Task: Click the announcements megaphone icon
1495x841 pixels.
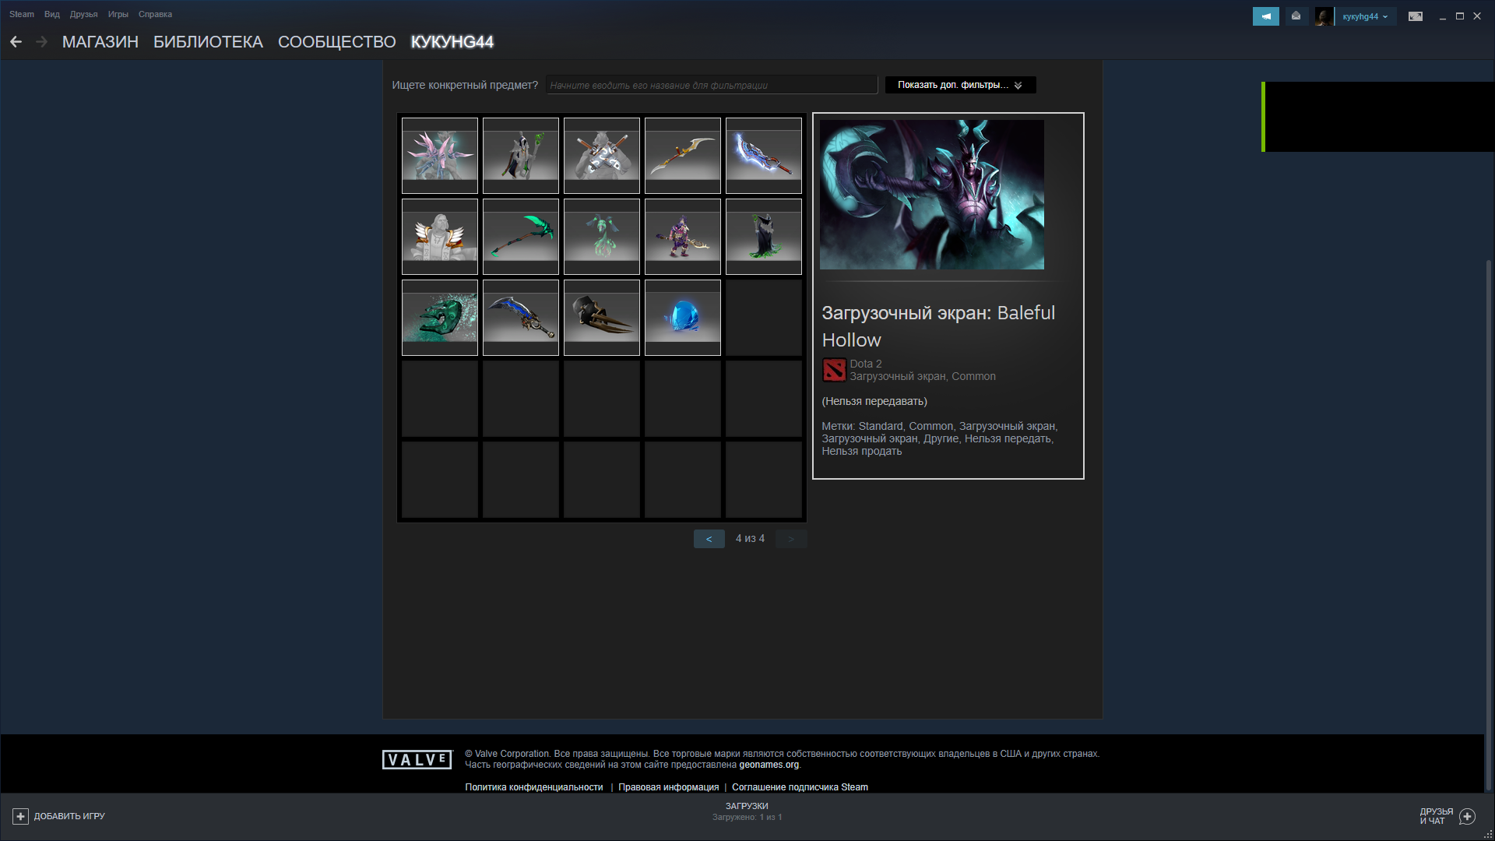Action: (x=1266, y=16)
